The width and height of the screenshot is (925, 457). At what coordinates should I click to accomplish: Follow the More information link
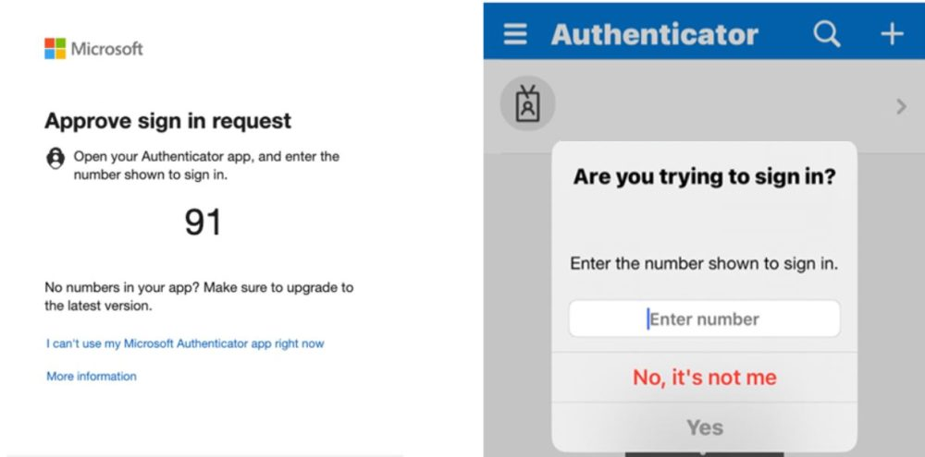tap(92, 376)
